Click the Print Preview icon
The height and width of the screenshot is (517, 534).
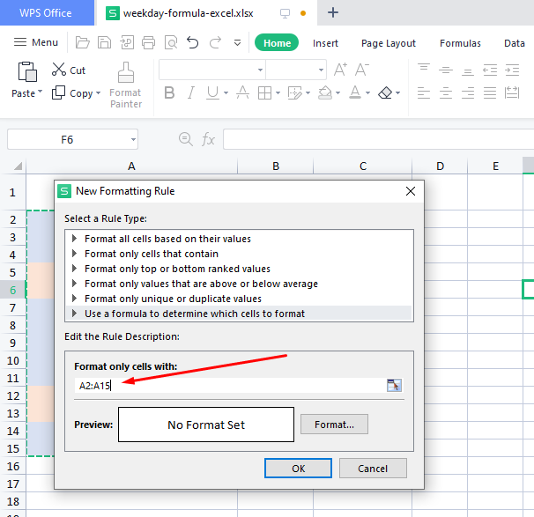pyautogui.click(x=171, y=43)
